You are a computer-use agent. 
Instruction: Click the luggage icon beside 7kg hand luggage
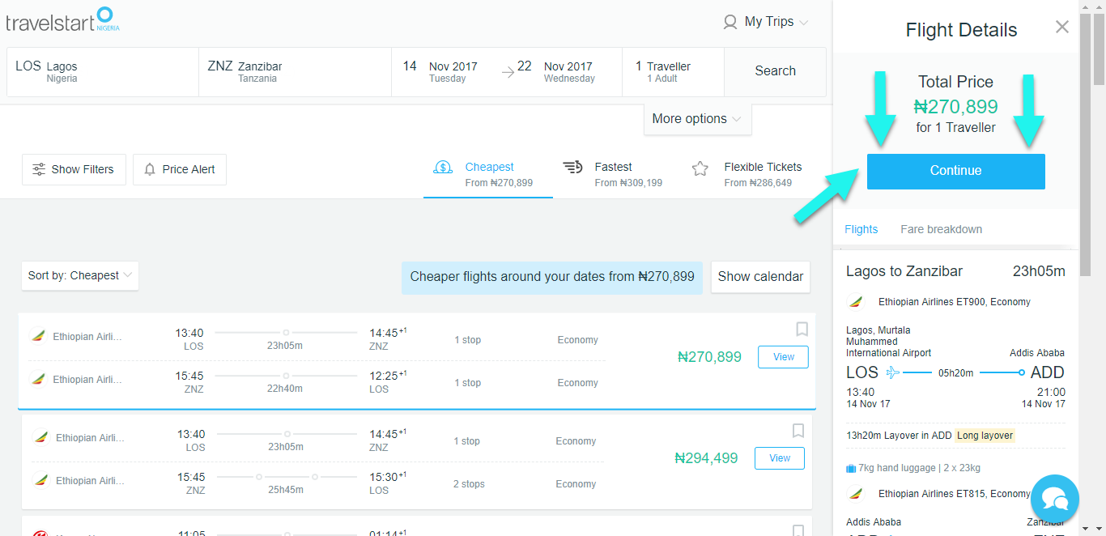pyautogui.click(x=851, y=468)
